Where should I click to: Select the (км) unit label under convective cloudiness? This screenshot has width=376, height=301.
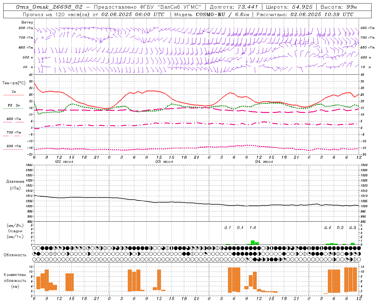(15, 286)
